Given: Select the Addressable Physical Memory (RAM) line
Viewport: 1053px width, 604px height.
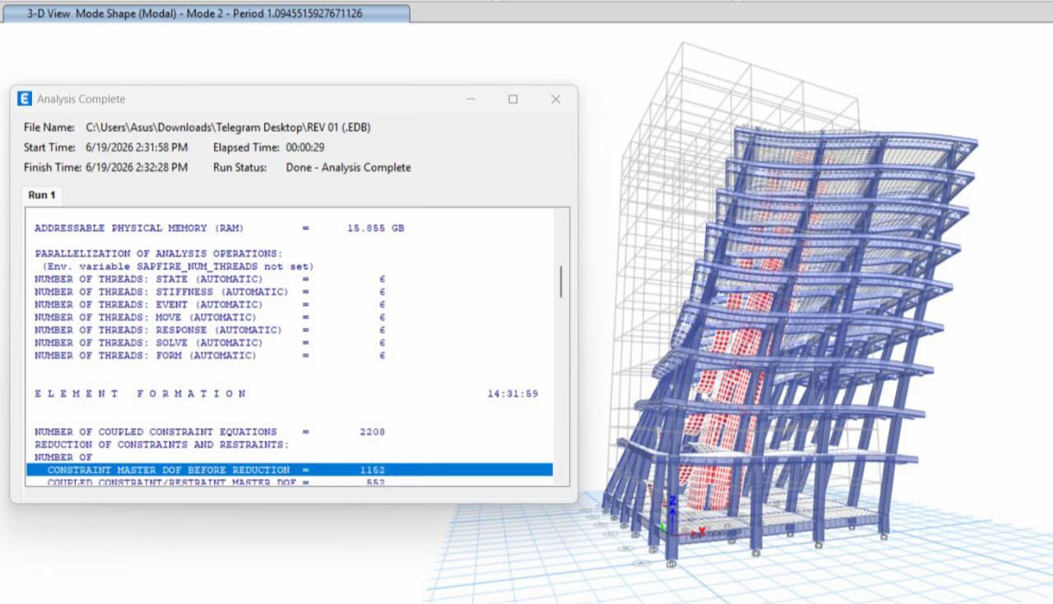Looking at the screenshot, I should pos(220,228).
